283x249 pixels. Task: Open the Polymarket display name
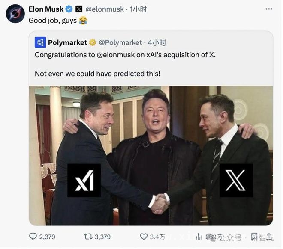click(68, 43)
